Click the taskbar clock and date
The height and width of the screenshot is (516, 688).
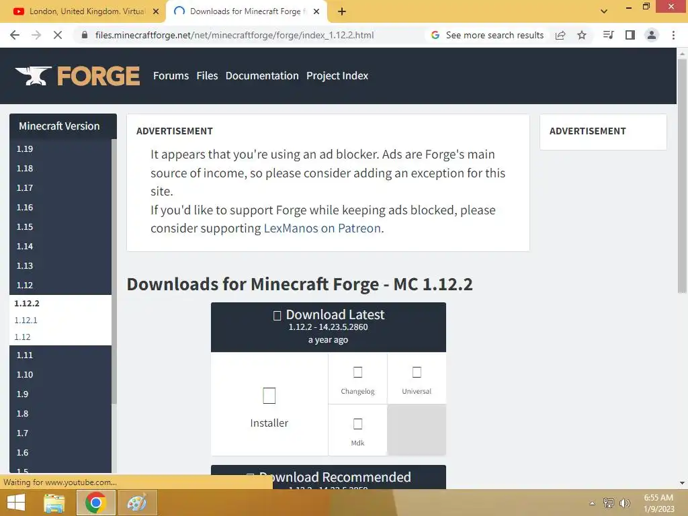tap(658, 503)
